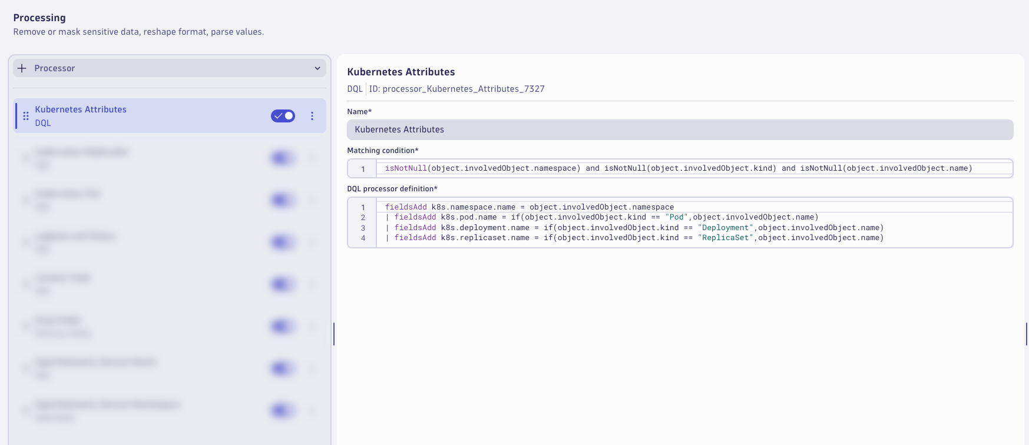Click the k8s.deployment.name fieldsAdd line
Image resolution: width=1029 pixels, height=445 pixels.
click(x=634, y=228)
